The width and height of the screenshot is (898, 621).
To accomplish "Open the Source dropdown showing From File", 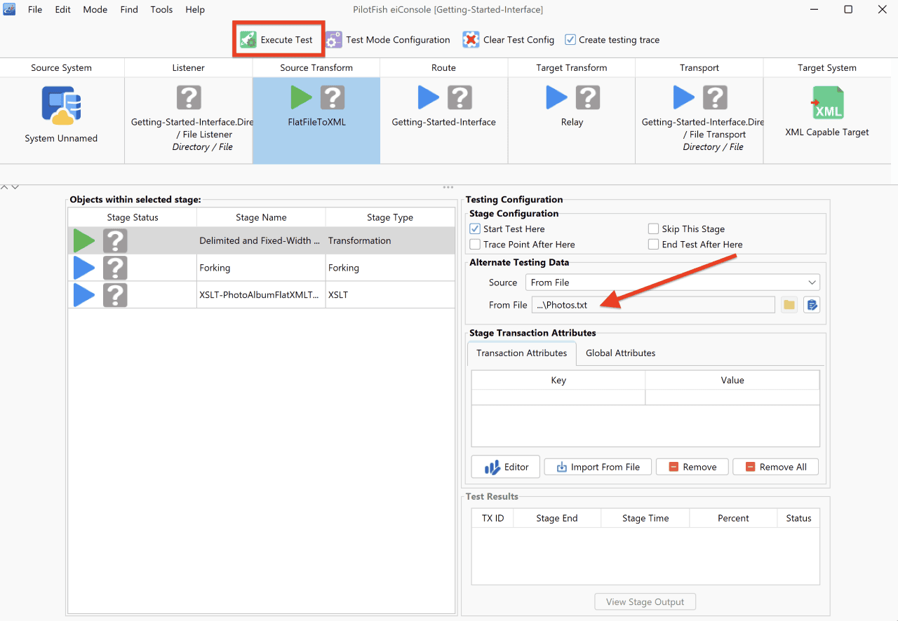I will 672,282.
